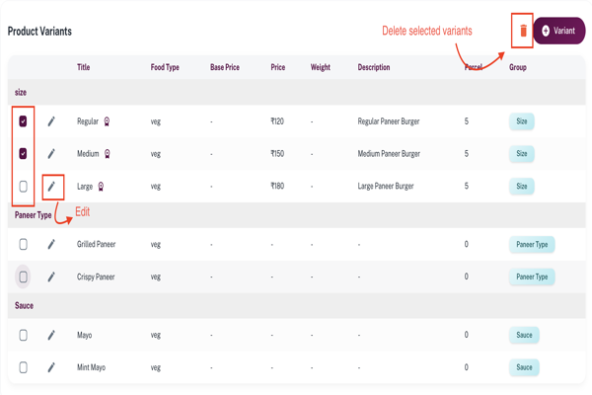
Task: Select the Mint Mayo checkbox
Action: coord(24,367)
